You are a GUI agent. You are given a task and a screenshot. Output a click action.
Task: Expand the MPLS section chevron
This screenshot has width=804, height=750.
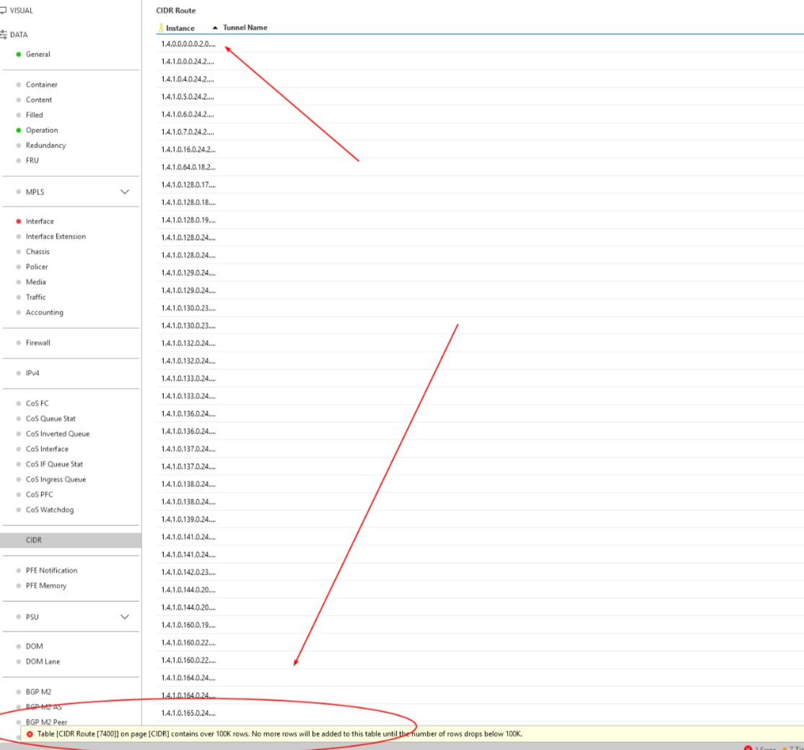point(124,192)
